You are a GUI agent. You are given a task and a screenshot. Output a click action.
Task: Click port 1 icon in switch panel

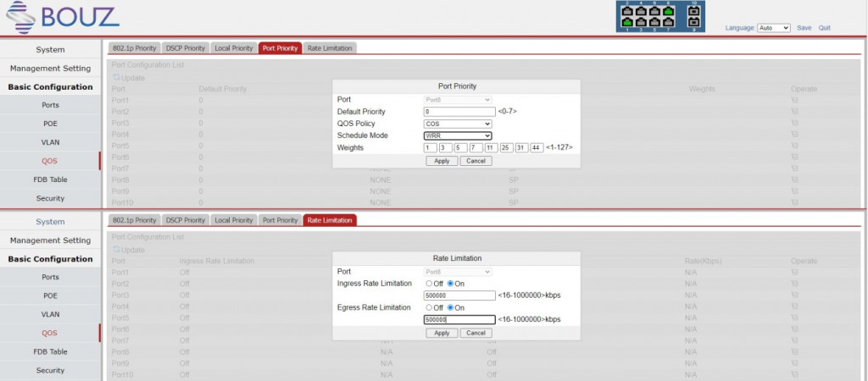pyautogui.click(x=627, y=23)
